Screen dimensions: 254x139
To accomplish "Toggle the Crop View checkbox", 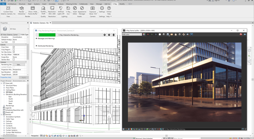I will click(x=14, y=47).
